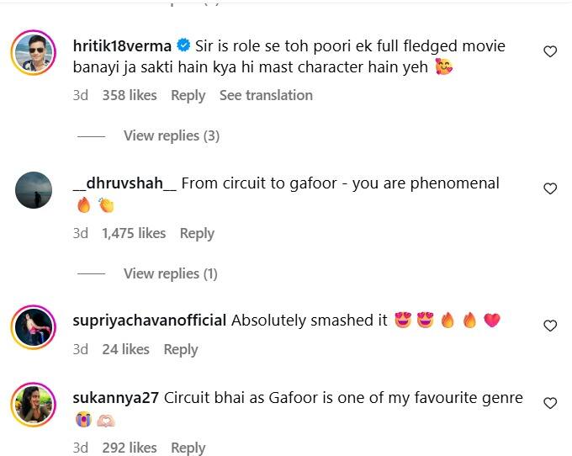
Task: Like hritik18verma's comment with heart icon
Action: point(550,51)
